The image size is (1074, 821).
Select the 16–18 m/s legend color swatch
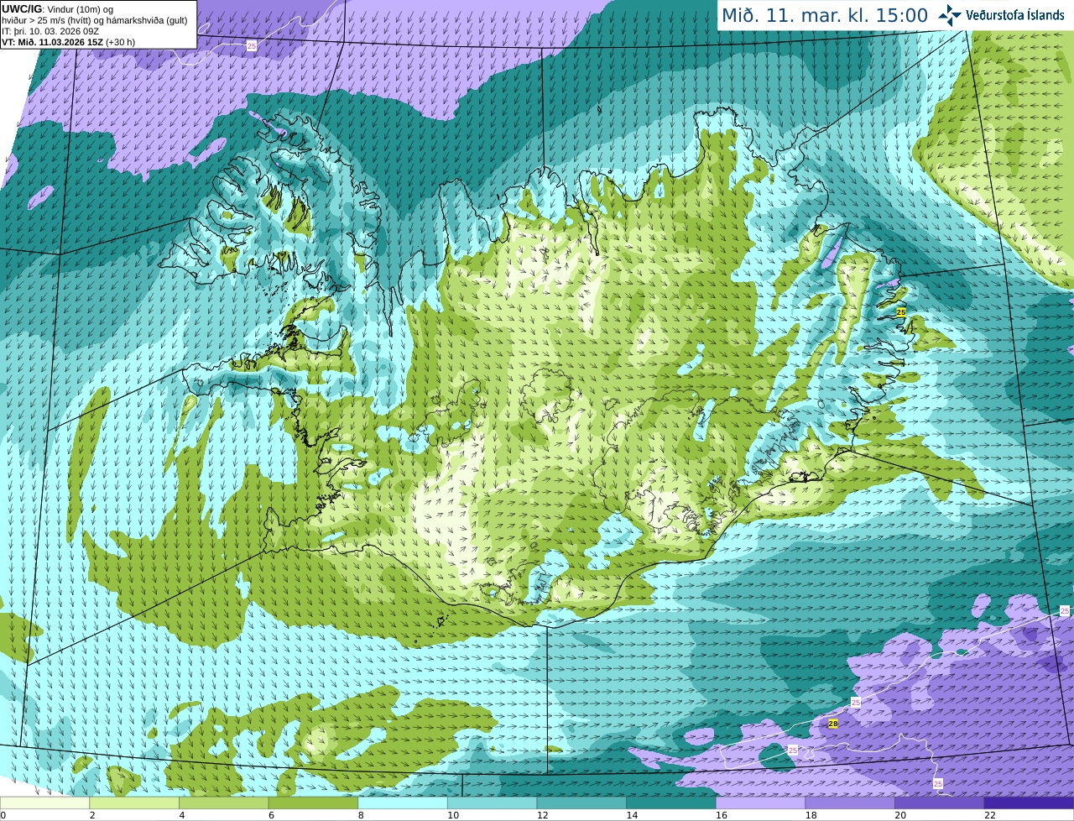coord(760,803)
